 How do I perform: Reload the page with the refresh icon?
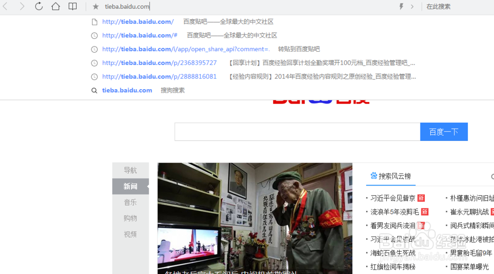click(x=39, y=6)
